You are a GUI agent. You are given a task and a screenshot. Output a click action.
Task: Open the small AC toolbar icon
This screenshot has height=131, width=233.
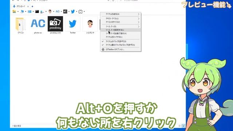pos(58,11)
